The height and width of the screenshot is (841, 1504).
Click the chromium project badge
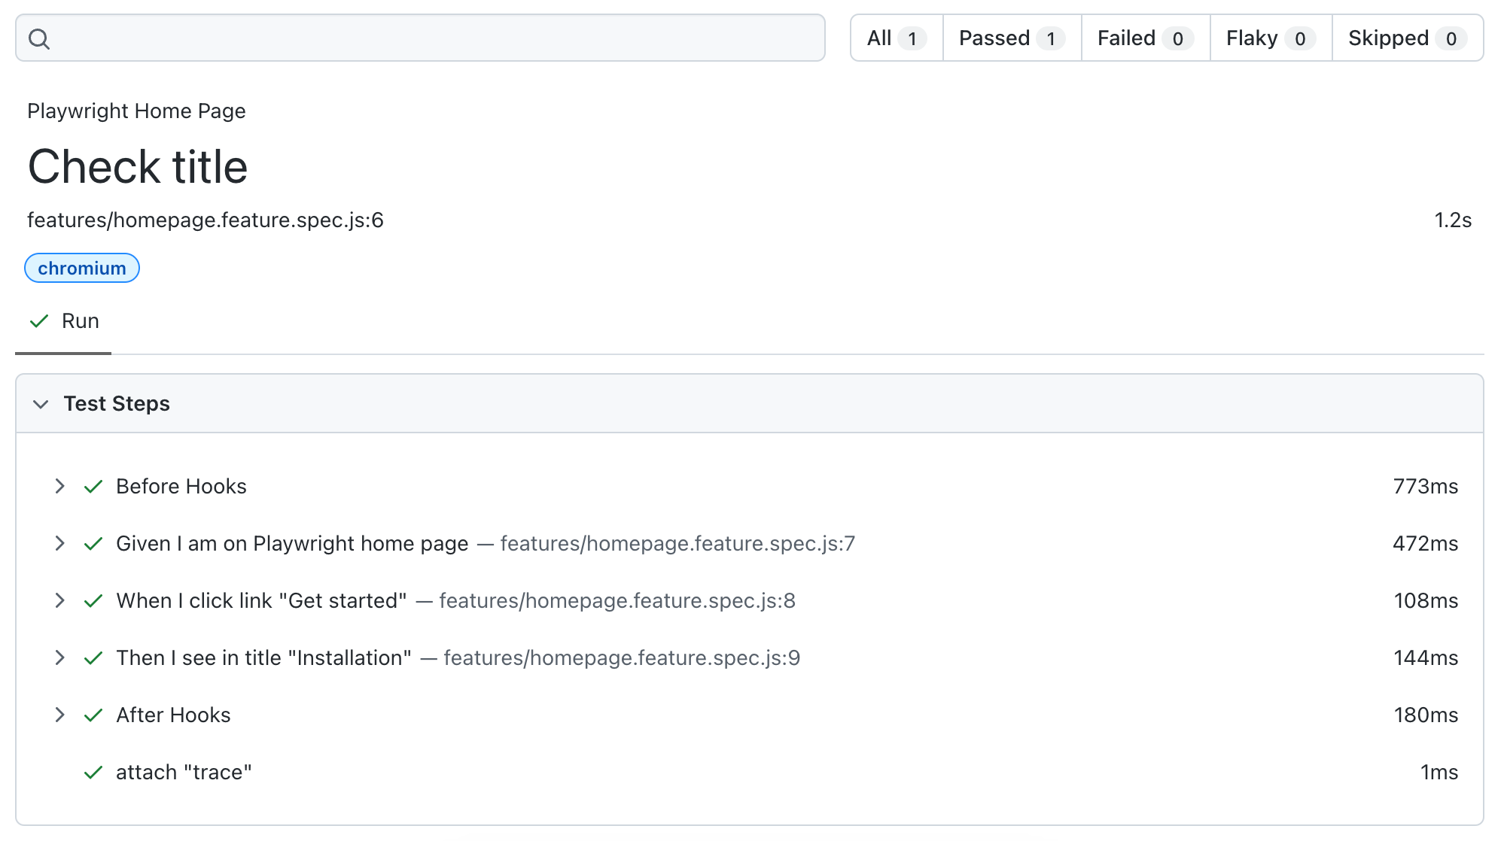[81, 268]
